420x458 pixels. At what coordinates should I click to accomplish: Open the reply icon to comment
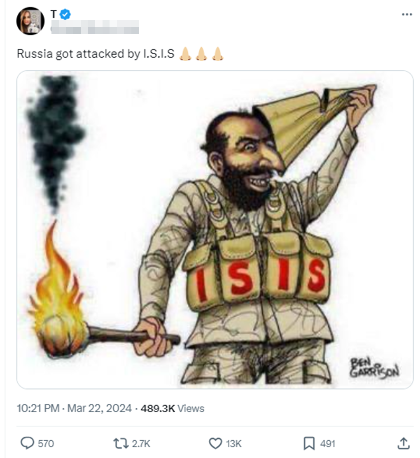pyautogui.click(x=27, y=444)
